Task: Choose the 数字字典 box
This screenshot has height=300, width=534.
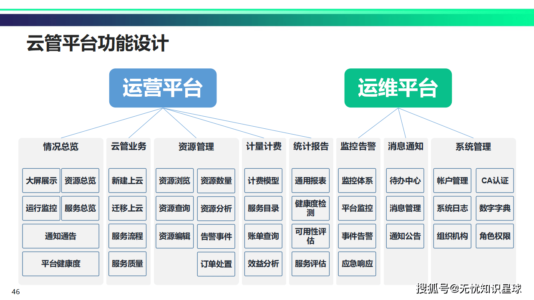Action: [x=495, y=208]
